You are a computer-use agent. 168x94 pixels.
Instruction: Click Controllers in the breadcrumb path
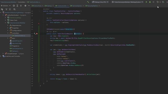(22, 2)
